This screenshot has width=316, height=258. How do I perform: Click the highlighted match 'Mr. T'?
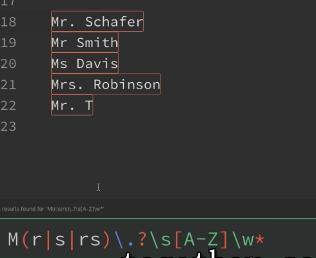tap(72, 105)
